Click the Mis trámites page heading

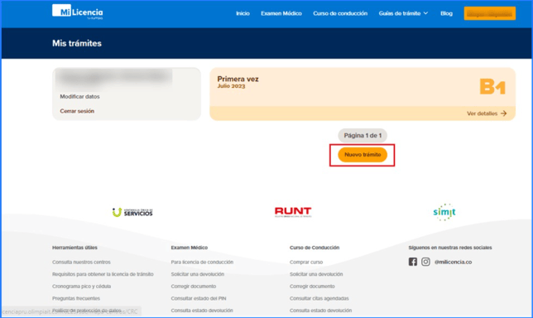click(x=77, y=43)
